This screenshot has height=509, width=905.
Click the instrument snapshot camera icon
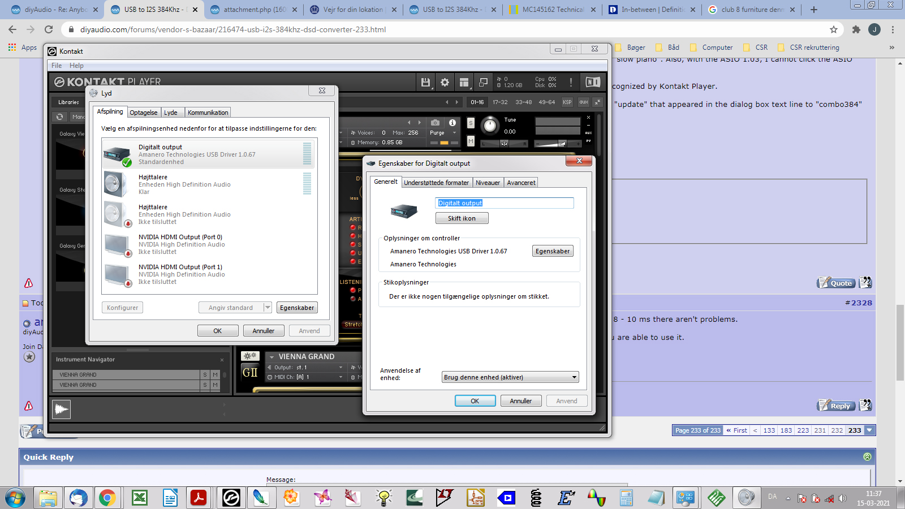point(435,122)
